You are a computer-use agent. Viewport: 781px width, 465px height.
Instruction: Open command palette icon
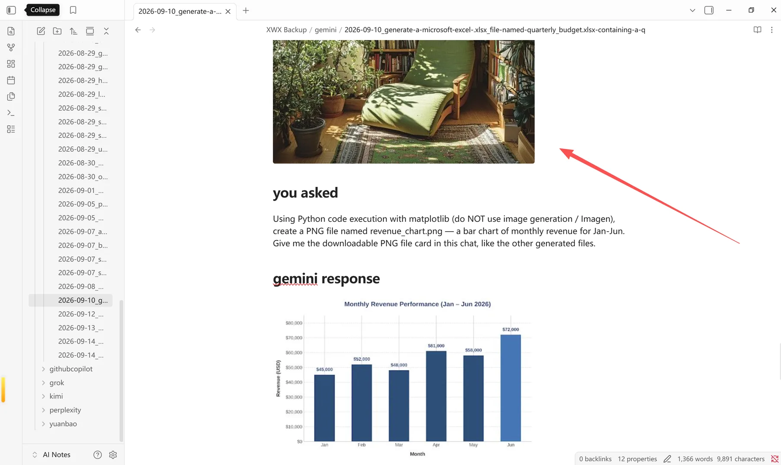(x=11, y=113)
